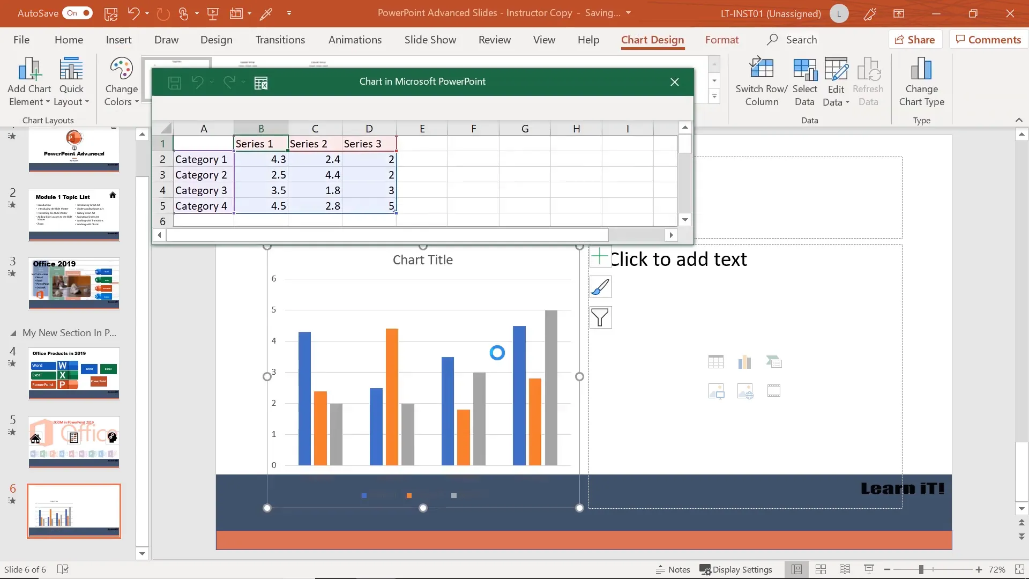1029x579 pixels.
Task: Click the accessibility/spell check status icon
Action: click(63, 569)
